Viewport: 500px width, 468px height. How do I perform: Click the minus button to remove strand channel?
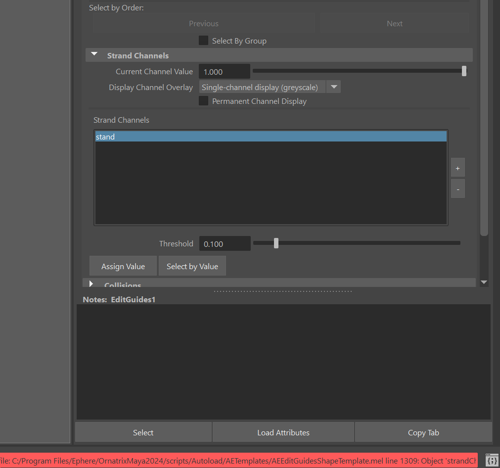pos(457,189)
